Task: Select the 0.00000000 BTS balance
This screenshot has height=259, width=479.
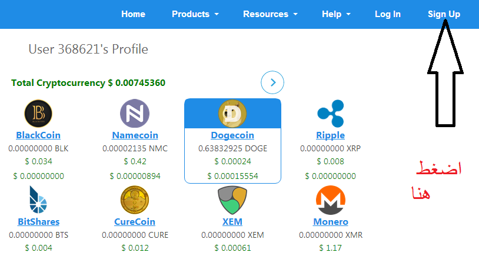Action: click(38, 235)
